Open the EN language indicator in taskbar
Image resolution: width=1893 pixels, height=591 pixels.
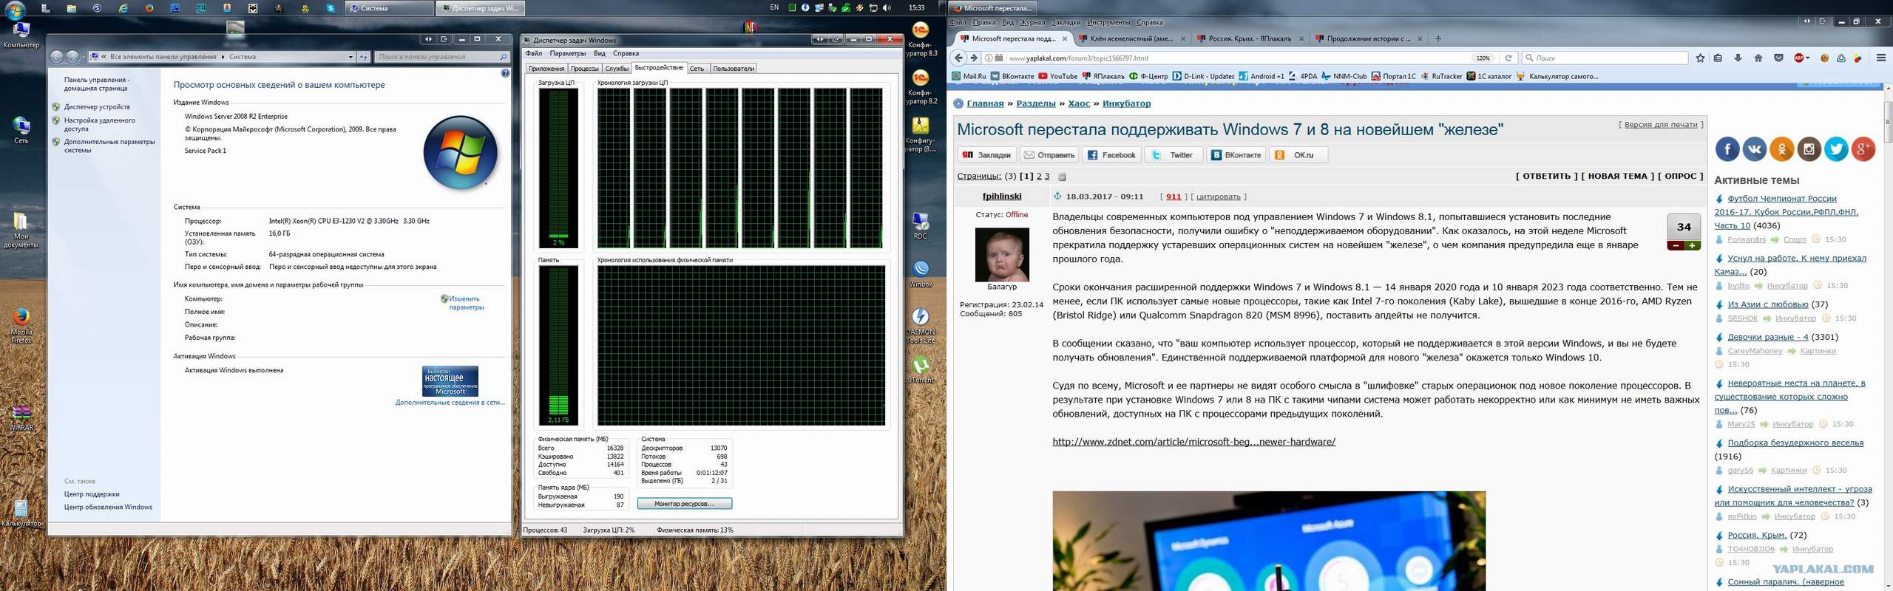click(774, 7)
